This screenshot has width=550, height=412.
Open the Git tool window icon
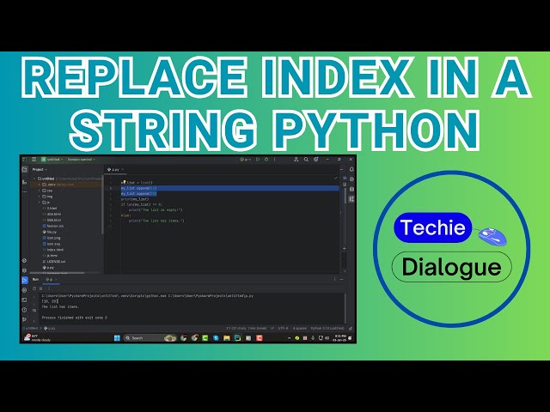tap(25, 319)
